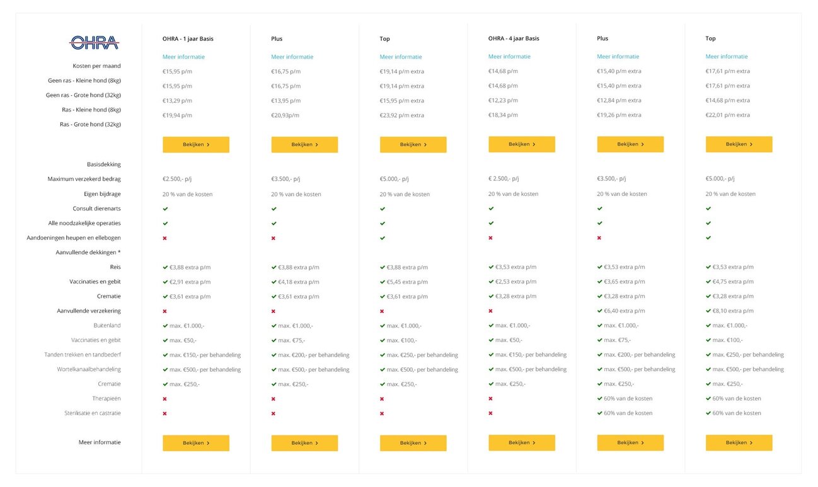Viewport: 818px width, 487px height.
Task: Click the OHRA - 4 jaar Basis heading
Action: 514,38
